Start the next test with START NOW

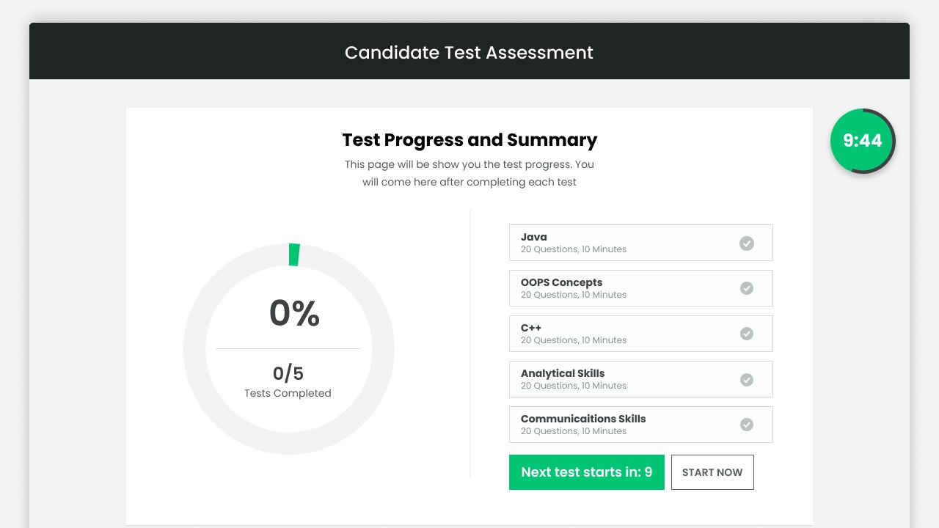[712, 472]
